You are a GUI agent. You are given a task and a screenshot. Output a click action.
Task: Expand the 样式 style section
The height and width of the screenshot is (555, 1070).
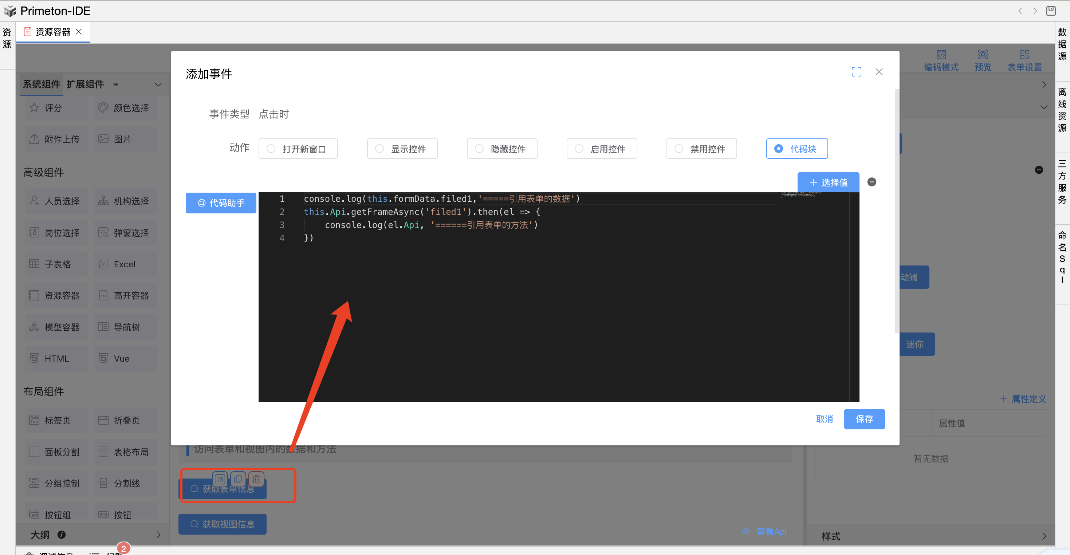[1043, 536]
